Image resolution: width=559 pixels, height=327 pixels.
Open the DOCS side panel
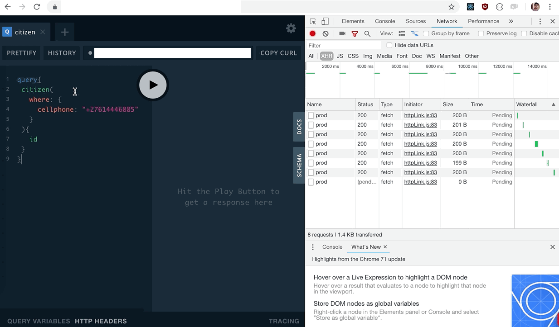point(299,128)
